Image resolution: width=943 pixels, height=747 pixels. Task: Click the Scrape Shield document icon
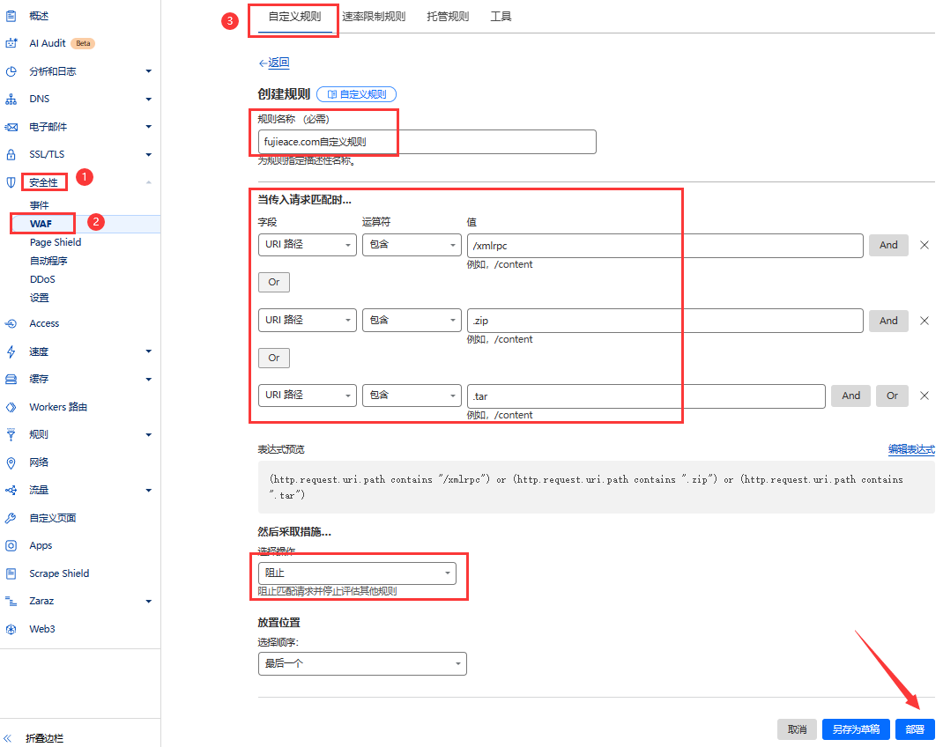tap(11, 573)
